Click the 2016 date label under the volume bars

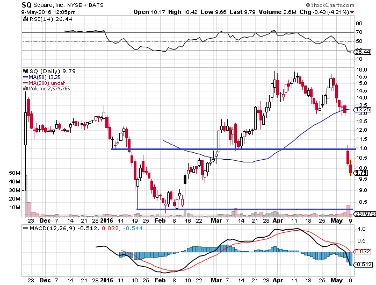107,220
